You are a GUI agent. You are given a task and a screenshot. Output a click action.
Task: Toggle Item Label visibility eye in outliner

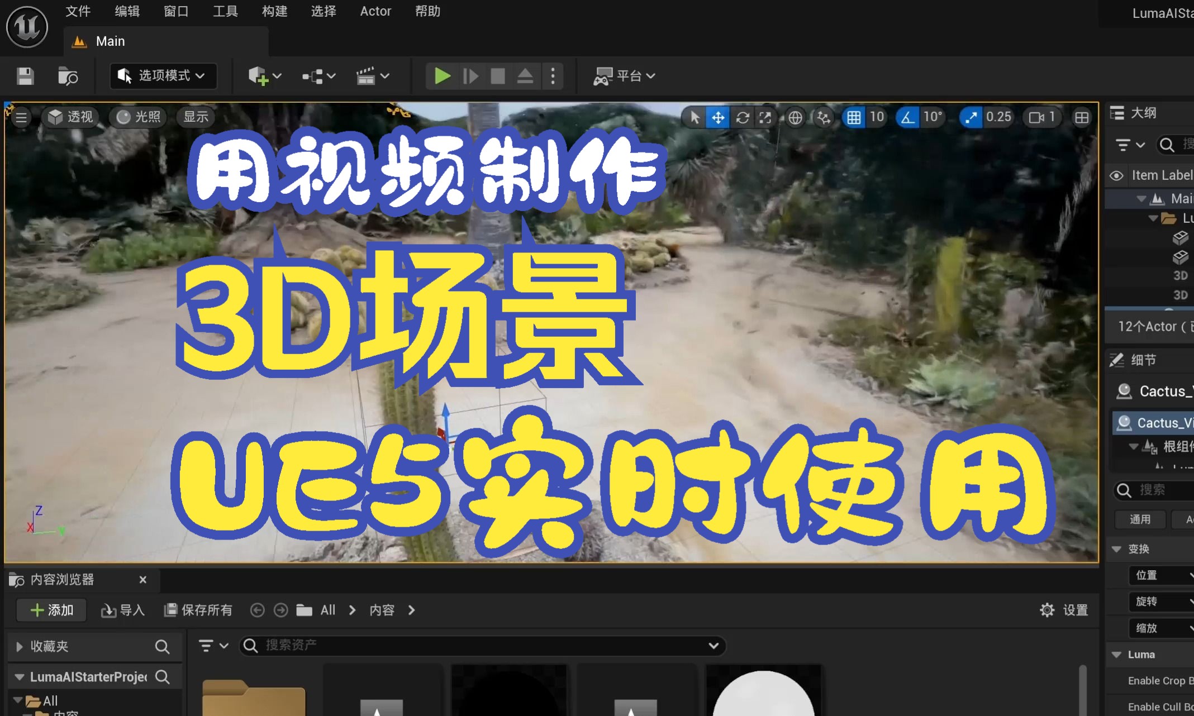click(1116, 175)
